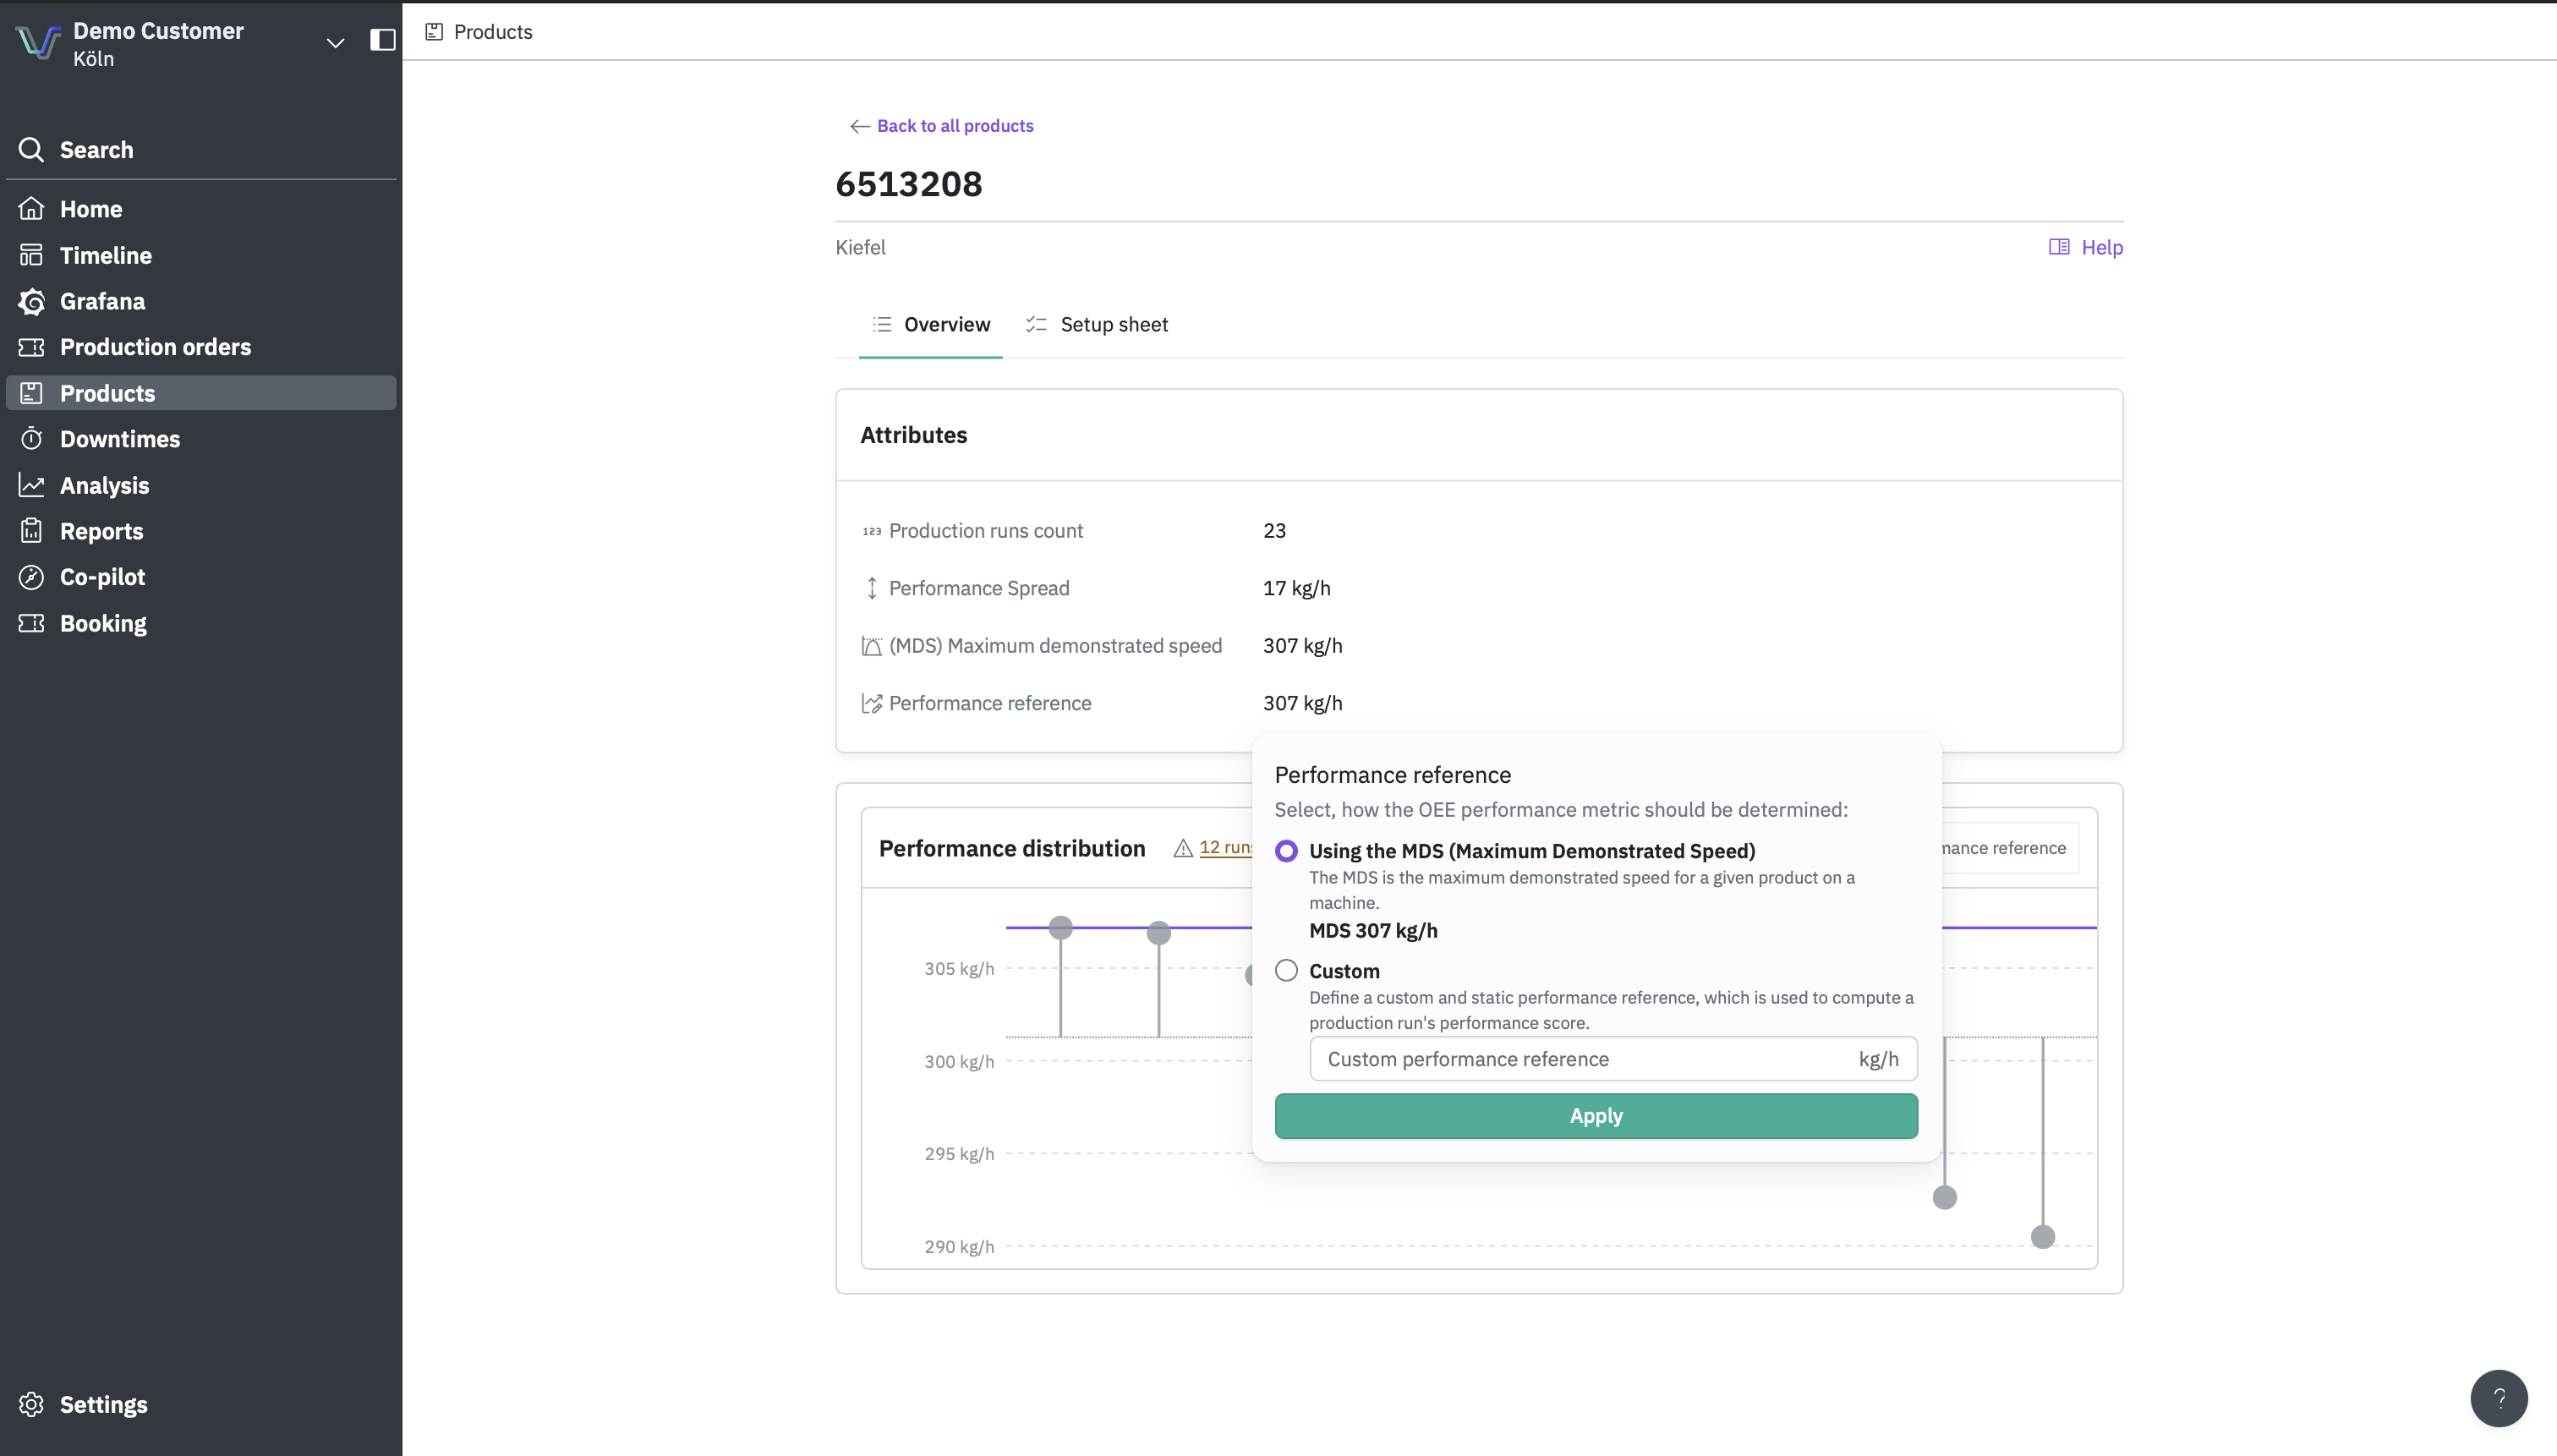The image size is (2557, 1456).
Task: Open Products in the sidebar menu
Action: (201, 393)
